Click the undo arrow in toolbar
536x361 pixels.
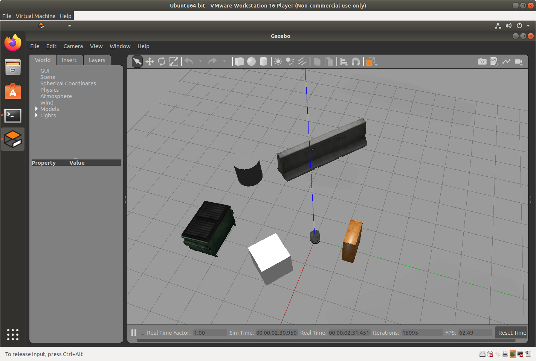coord(189,61)
